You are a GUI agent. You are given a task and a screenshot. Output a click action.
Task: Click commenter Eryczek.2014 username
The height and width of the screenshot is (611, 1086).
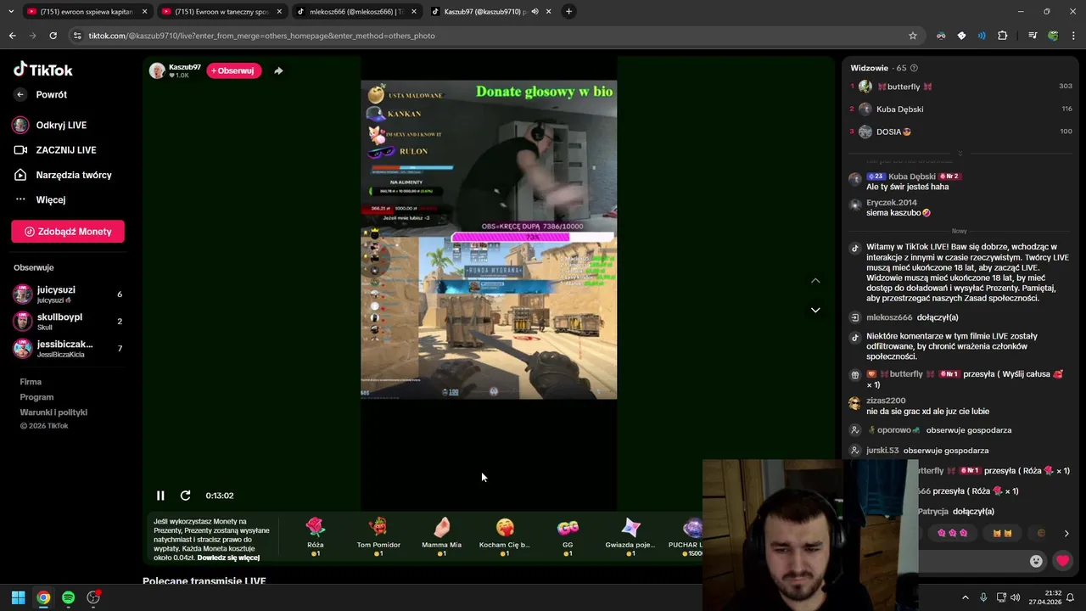892,203
